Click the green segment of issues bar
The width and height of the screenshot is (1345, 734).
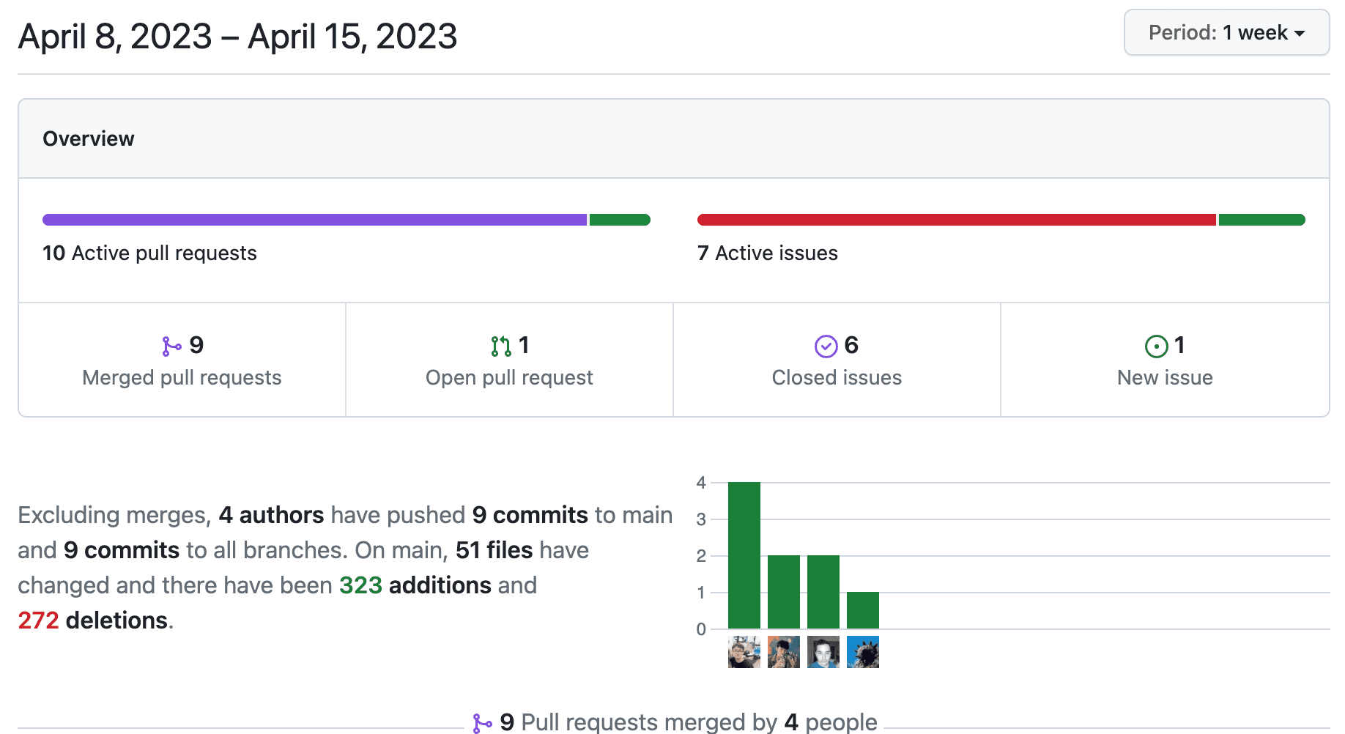click(1261, 220)
